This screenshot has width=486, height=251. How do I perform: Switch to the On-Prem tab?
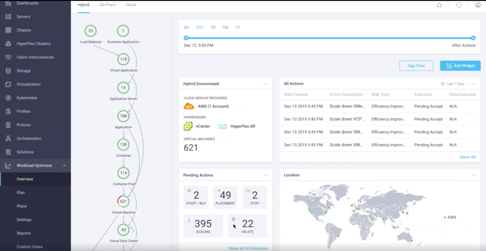[x=108, y=5]
